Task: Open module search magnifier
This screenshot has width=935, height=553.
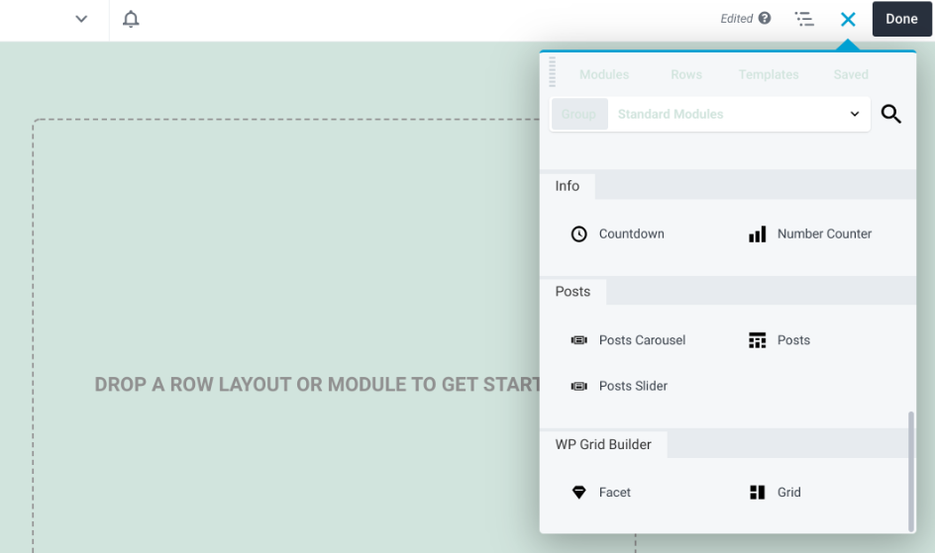Action: 890,114
